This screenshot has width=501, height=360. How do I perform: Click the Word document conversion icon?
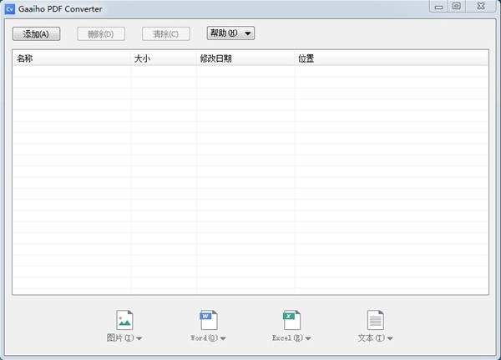[208, 320]
